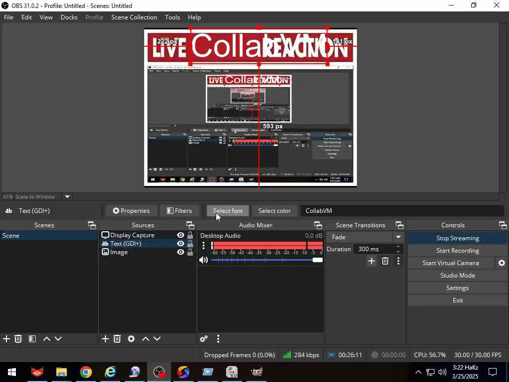Open the File menu

coord(8,17)
